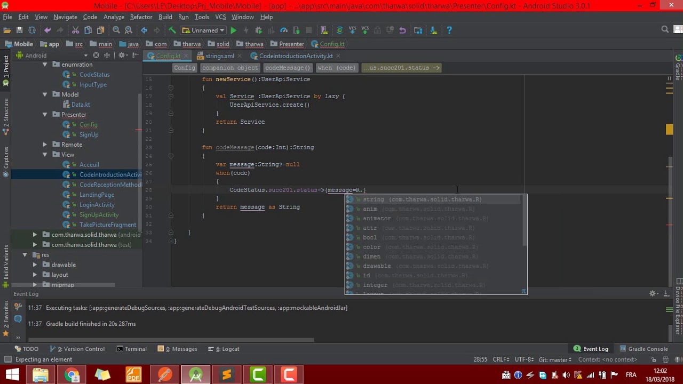Select 'drawable' in completion popup
Screen dimensions: 683x384
coord(433,266)
